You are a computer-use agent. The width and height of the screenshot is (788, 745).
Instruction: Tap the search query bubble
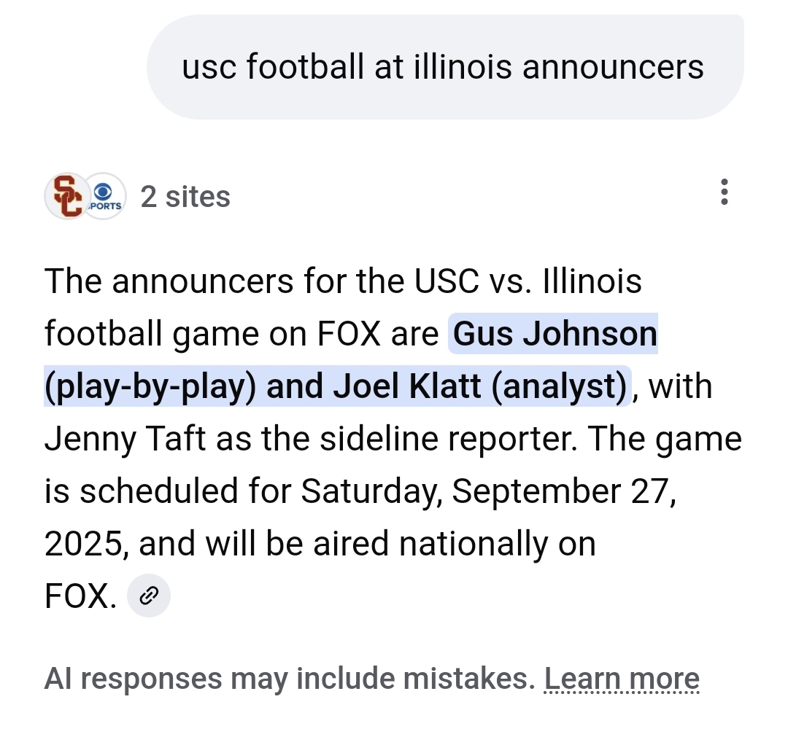[444, 68]
